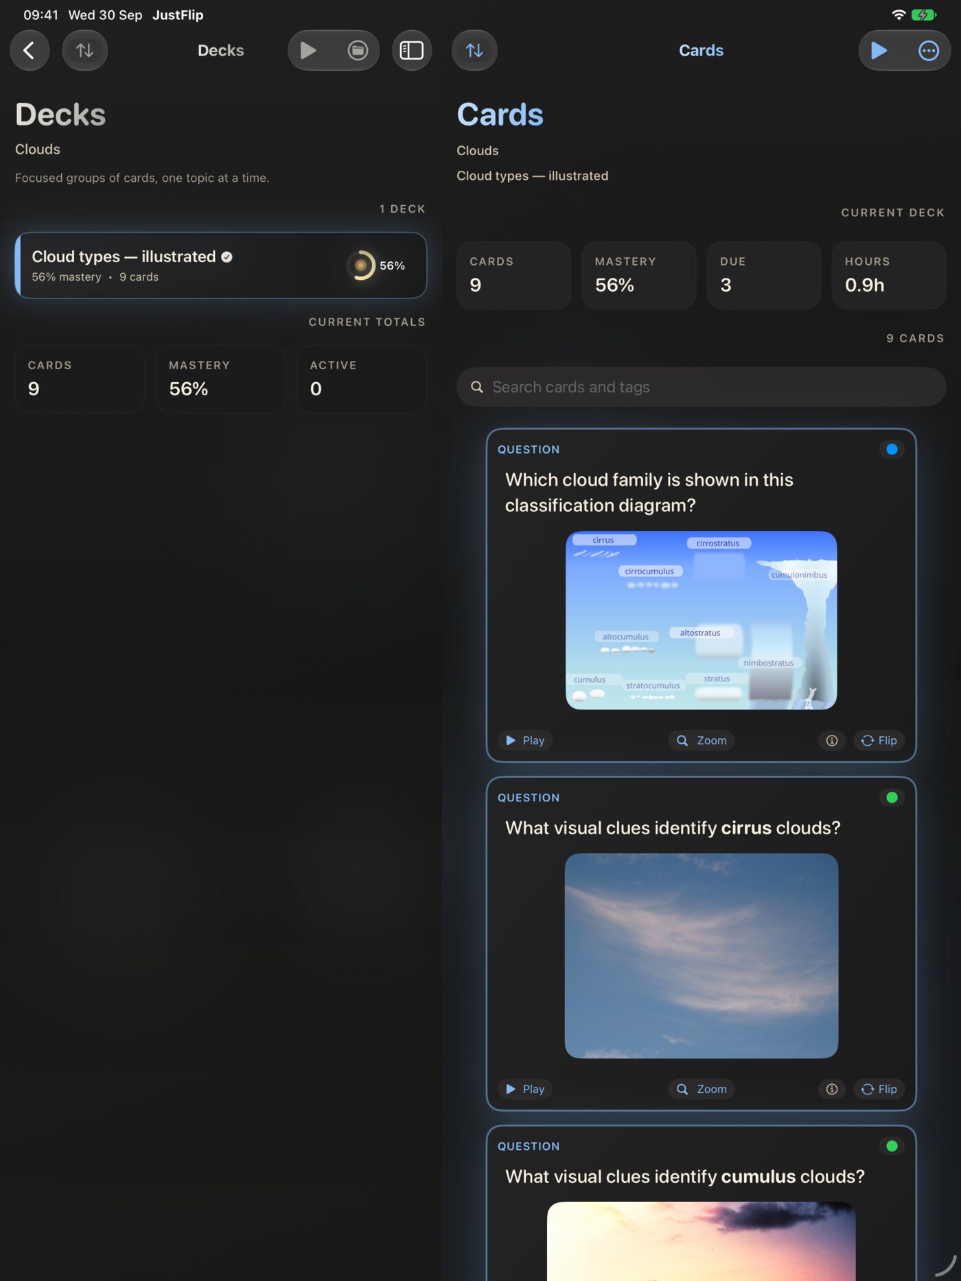Tap the question 'What visual clues identify cumulus clouds?'
961x1281 pixels.
point(685,1176)
